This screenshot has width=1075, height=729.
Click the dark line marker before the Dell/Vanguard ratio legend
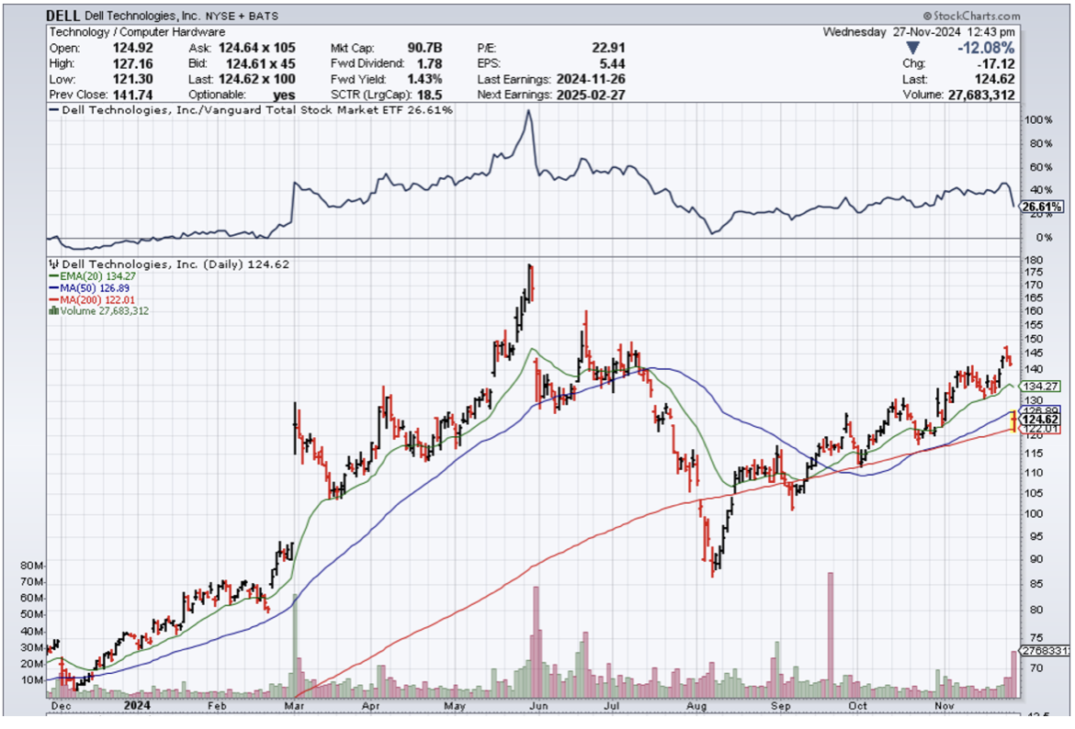pos(53,109)
